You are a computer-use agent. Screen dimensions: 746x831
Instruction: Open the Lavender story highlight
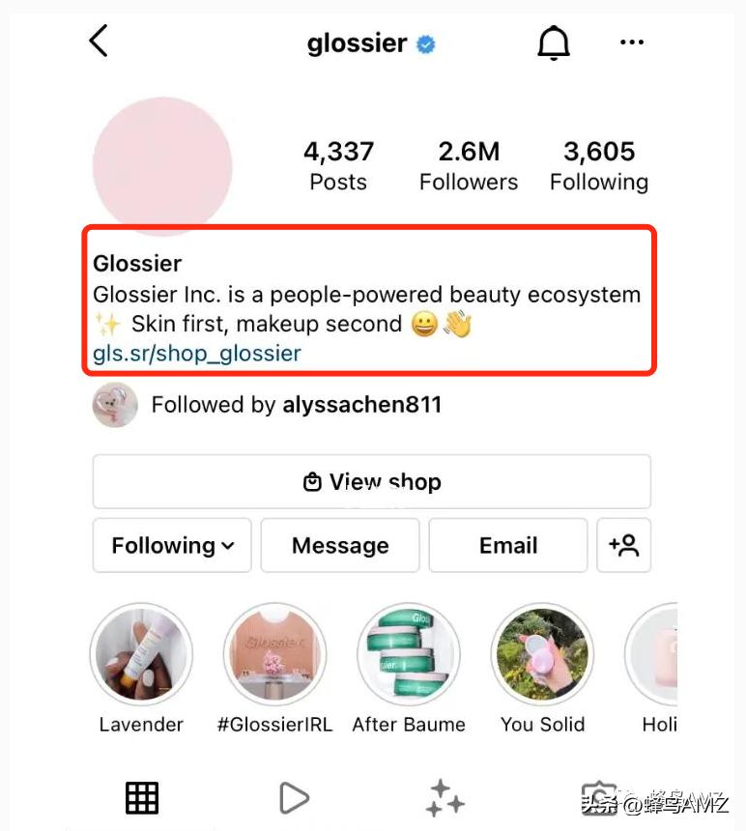[141, 656]
